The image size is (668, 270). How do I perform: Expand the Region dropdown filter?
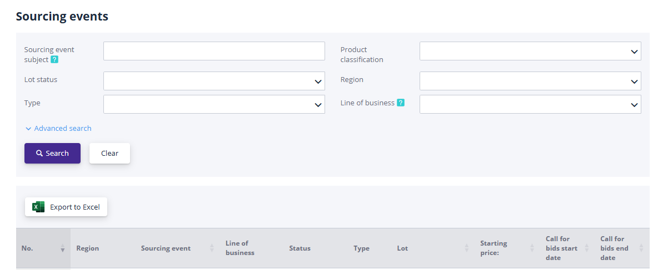coord(530,81)
